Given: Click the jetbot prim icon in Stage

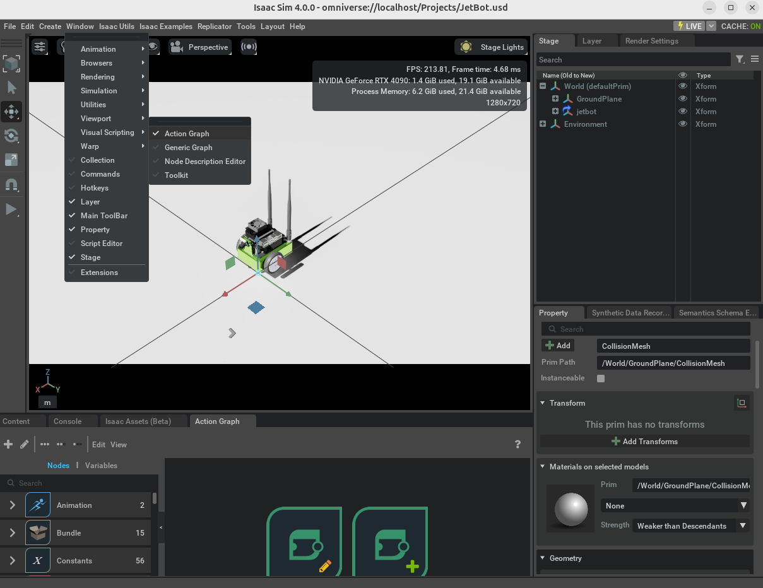Looking at the screenshot, I should point(567,111).
